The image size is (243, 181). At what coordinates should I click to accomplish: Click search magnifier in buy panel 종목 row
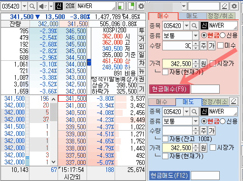[x=194, y=26]
